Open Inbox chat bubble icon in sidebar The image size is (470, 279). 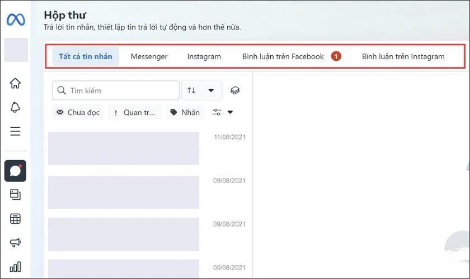coord(15,171)
